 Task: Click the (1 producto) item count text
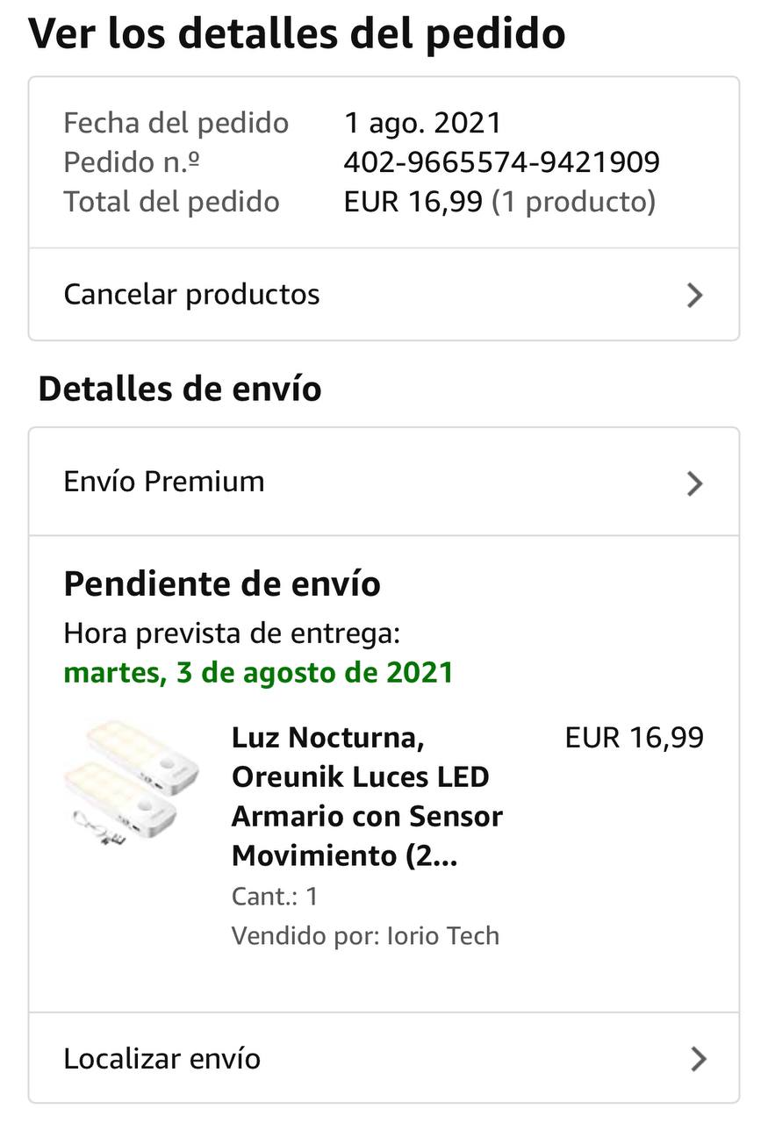pos(573,202)
